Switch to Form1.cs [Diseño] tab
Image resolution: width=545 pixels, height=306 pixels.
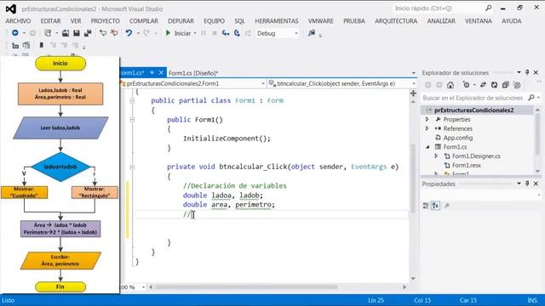[193, 73]
